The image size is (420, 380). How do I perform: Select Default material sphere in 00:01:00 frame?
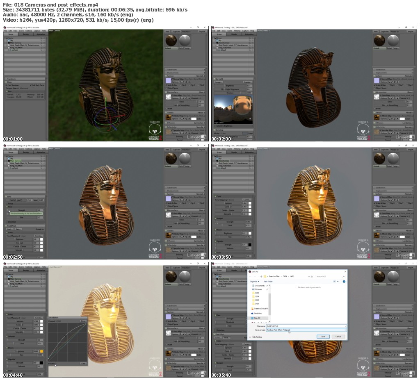tap(171, 41)
